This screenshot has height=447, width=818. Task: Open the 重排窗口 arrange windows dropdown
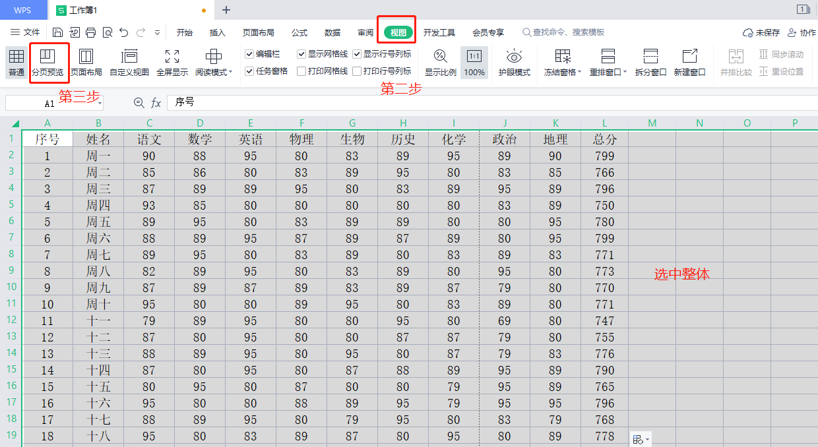click(x=625, y=73)
